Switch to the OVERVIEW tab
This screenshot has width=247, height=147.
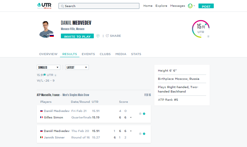click(x=48, y=54)
